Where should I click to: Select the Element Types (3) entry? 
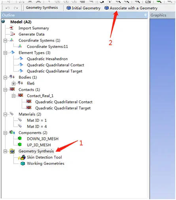34,53
